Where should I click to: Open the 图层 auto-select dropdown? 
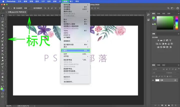point(27,8)
